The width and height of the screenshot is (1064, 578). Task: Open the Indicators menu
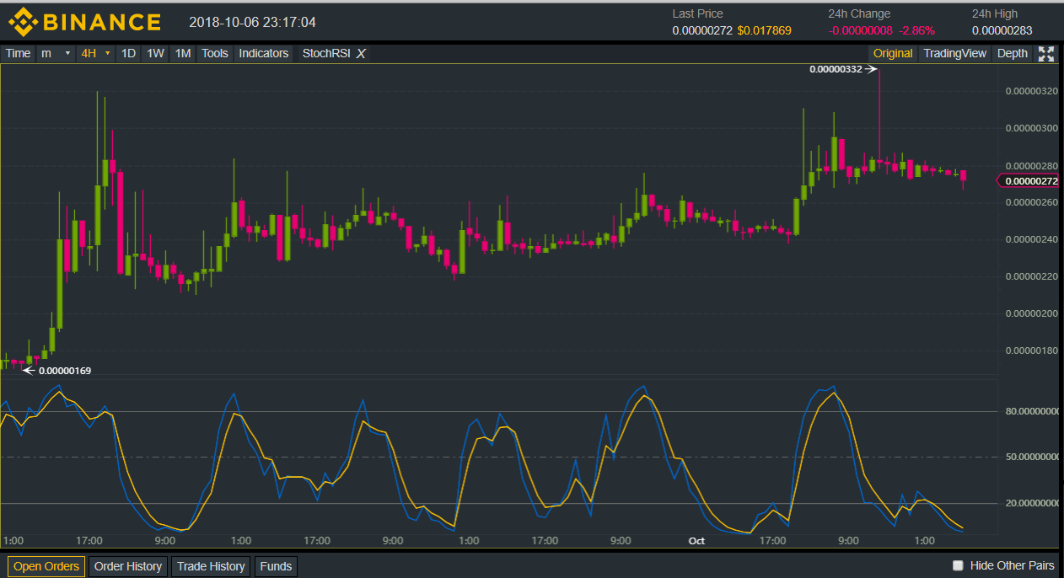click(264, 54)
